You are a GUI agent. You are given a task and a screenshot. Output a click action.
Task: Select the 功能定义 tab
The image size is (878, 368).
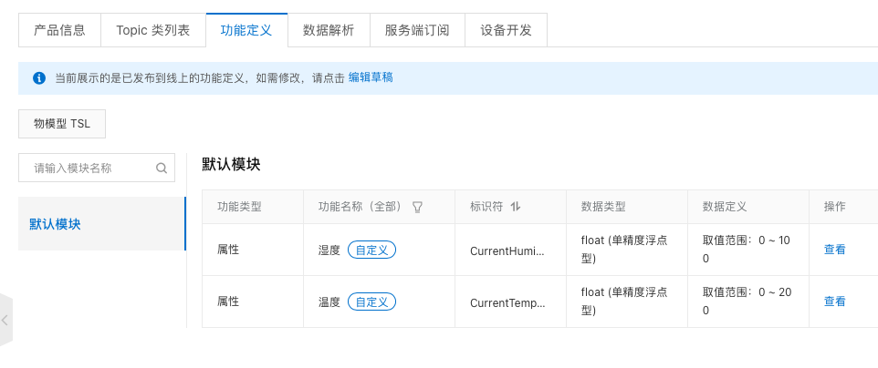246,30
